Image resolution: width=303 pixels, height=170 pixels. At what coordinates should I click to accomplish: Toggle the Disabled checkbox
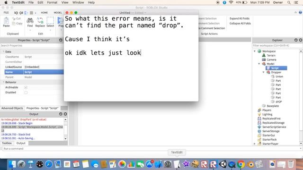(26, 93)
